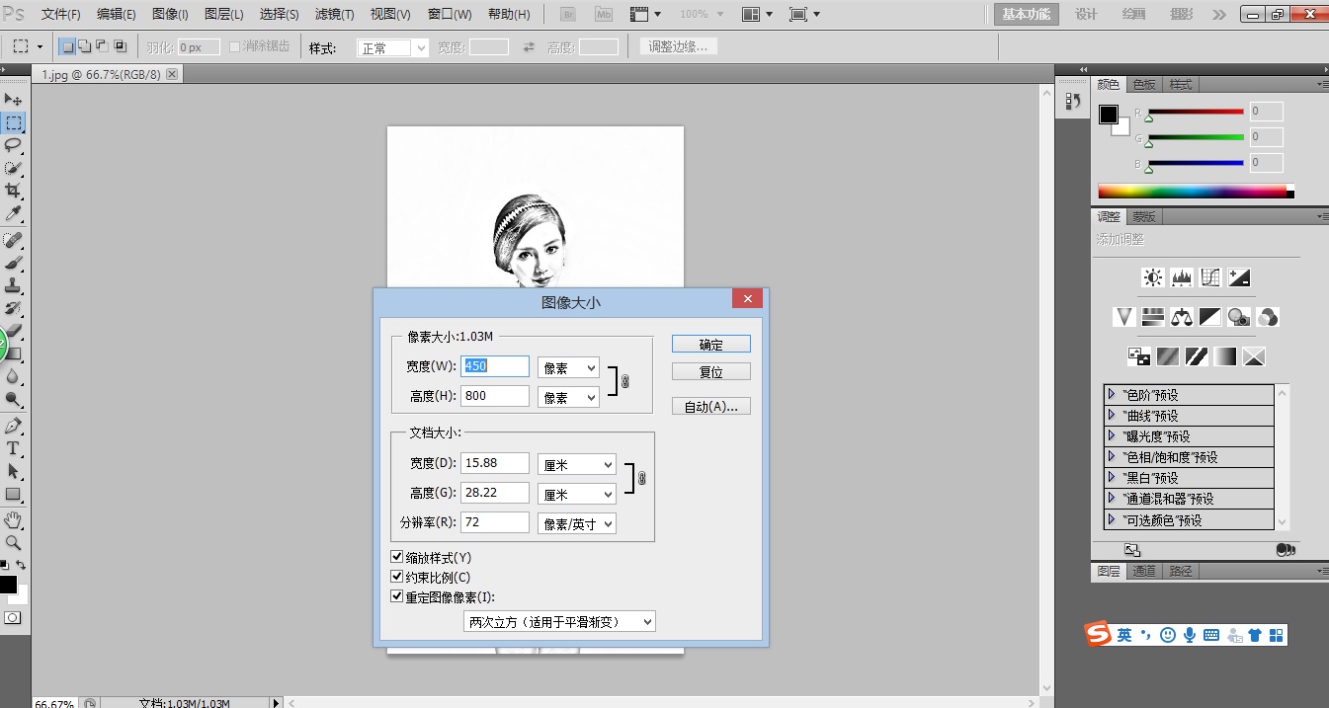
Task: Disable the 重定图像像素 checkbox
Action: [397, 597]
